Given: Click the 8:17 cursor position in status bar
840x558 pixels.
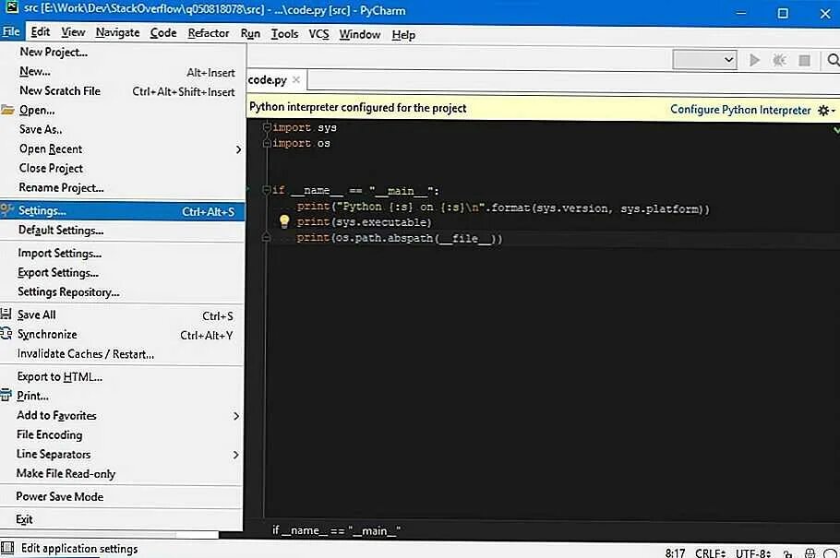Looking at the screenshot, I should 675,553.
